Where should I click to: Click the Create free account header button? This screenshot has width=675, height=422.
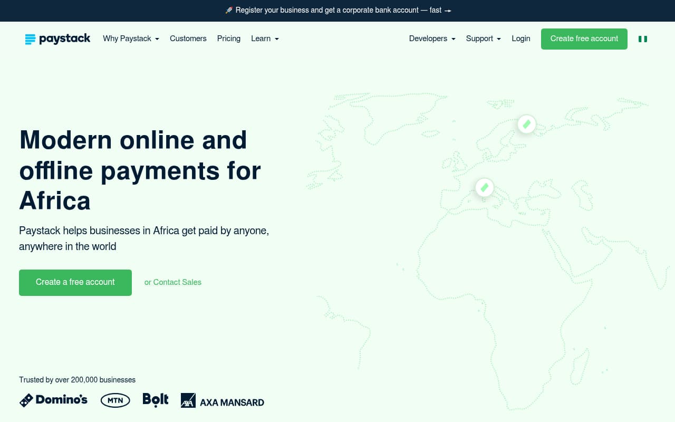[584, 39]
